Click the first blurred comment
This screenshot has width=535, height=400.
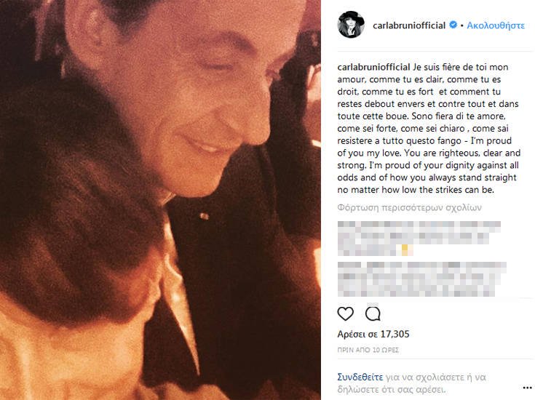click(419, 239)
